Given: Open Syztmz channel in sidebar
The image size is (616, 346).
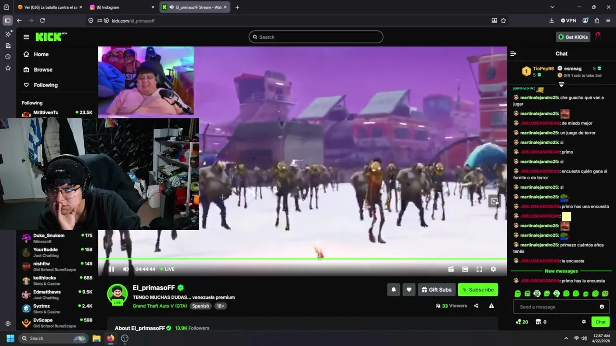Looking at the screenshot, I should pos(57,309).
